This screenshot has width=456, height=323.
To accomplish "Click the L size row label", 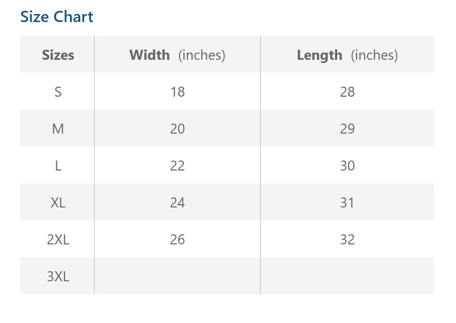I will tap(58, 166).
